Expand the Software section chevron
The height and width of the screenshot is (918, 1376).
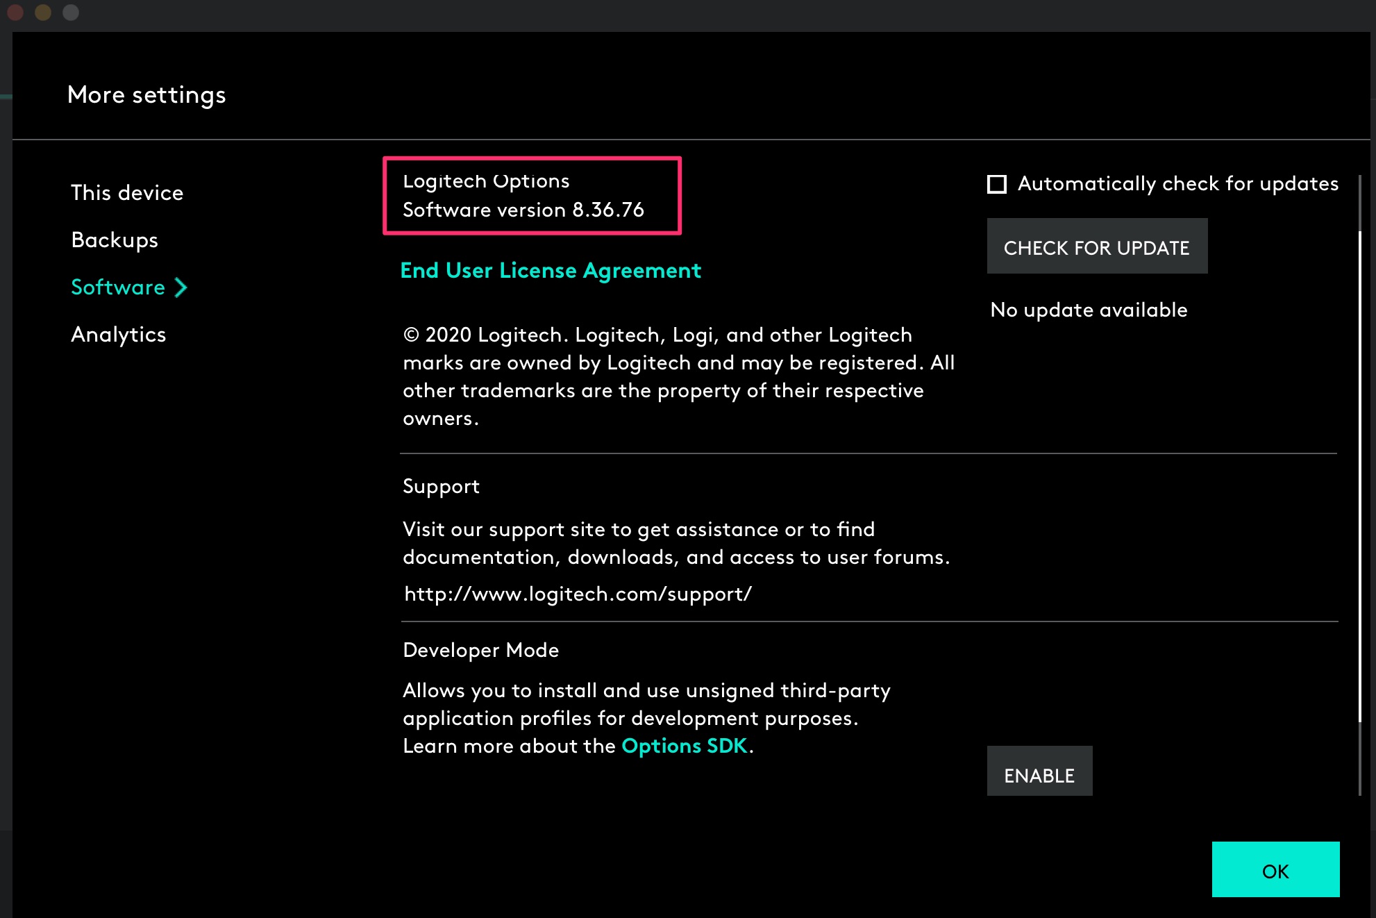[180, 287]
